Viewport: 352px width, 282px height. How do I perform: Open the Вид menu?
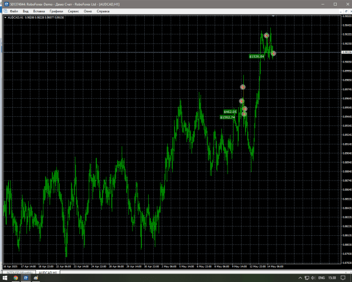point(25,11)
